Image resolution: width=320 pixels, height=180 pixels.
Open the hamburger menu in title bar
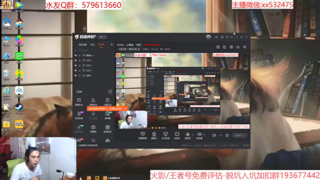[x=232, y=37]
